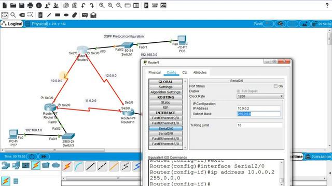Switch to the Attributes tab
Viewport: 332px width, 186px height.
(x=200, y=72)
